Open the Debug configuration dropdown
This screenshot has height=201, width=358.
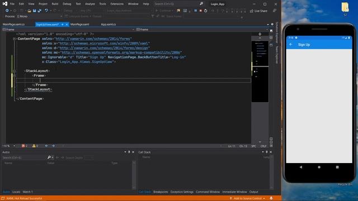[70, 11]
